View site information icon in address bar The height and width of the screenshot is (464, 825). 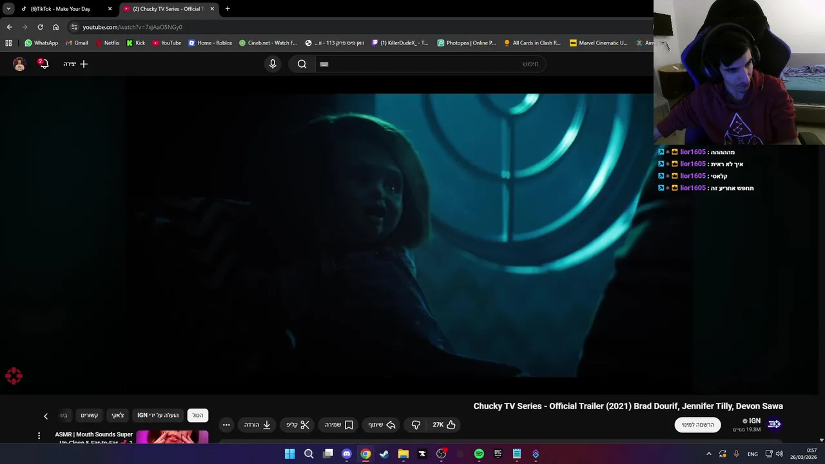[x=74, y=27]
